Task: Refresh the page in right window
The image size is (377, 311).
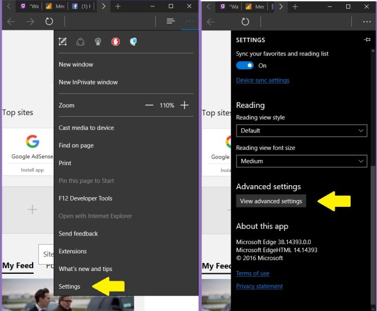Action: 245,22
